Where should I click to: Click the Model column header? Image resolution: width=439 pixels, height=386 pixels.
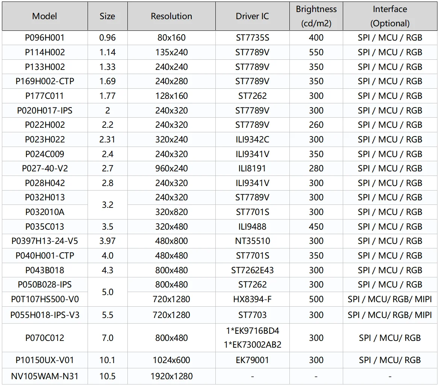(x=45, y=16)
